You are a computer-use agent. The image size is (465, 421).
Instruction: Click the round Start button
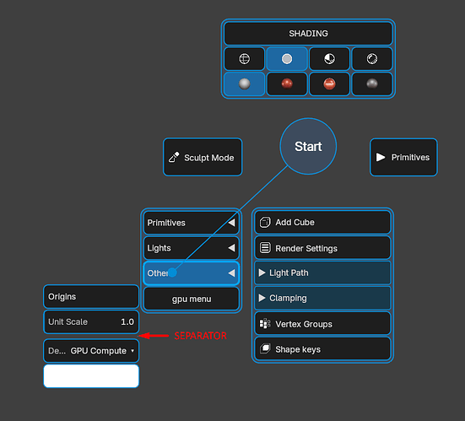click(308, 146)
